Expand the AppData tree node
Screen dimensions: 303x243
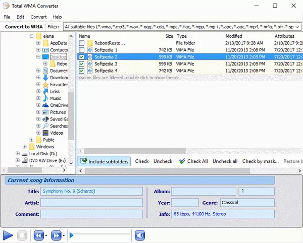38,43
